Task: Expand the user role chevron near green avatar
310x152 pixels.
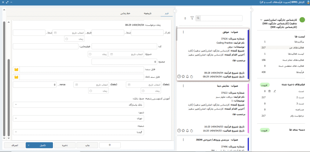Action: tap(261, 21)
